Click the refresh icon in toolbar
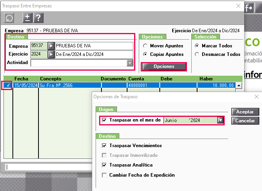 coord(9,18)
